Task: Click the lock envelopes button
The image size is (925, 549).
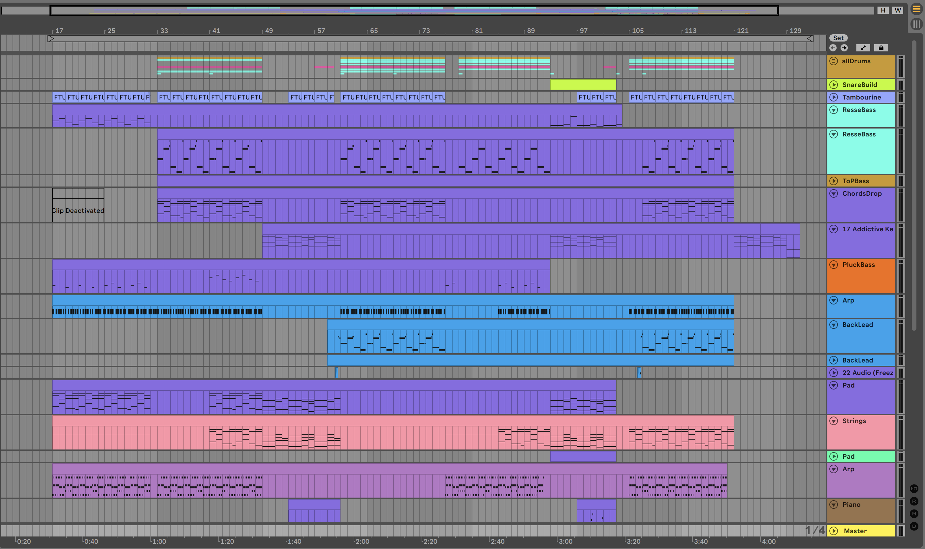Action: click(x=881, y=48)
